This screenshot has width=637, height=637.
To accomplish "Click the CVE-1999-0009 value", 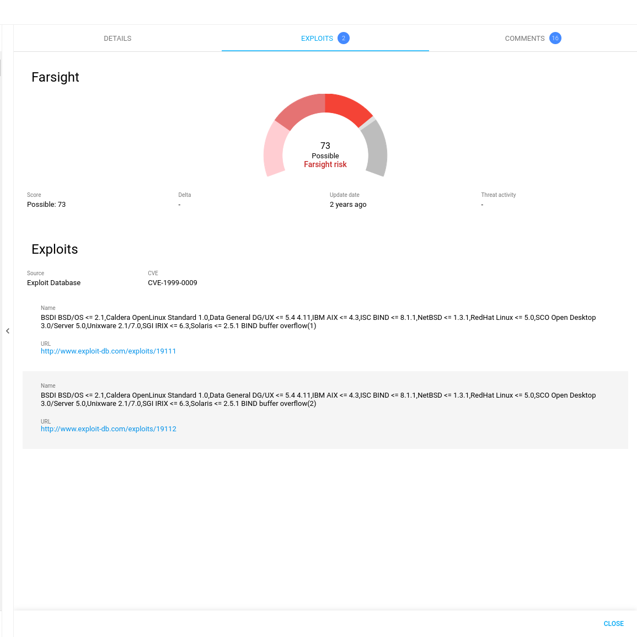I will point(172,283).
